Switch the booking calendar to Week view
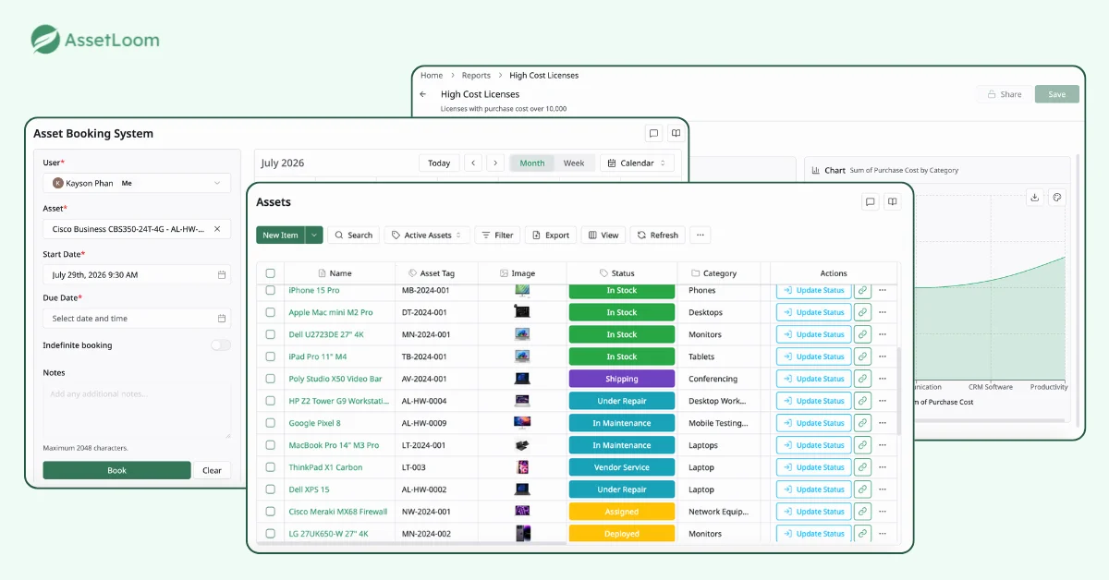Viewport: 1109px width, 580px height. (x=574, y=163)
